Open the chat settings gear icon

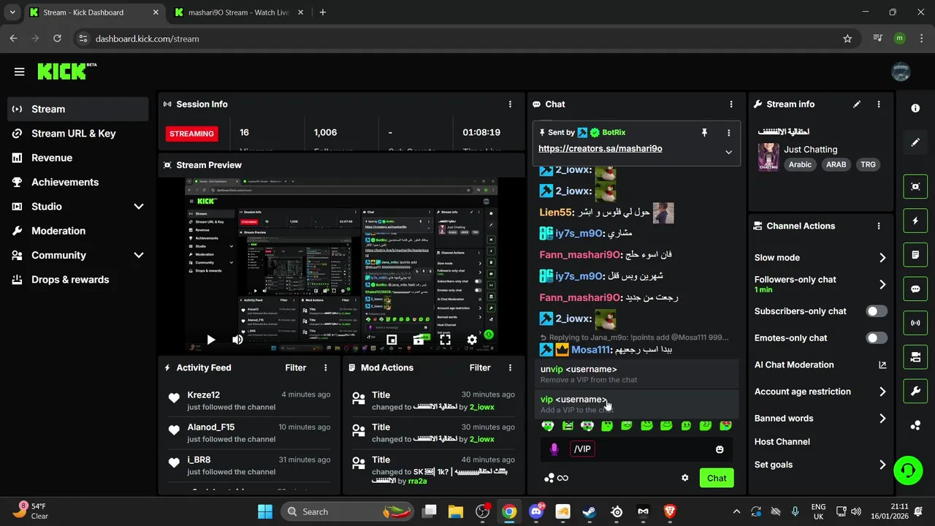[685, 478]
